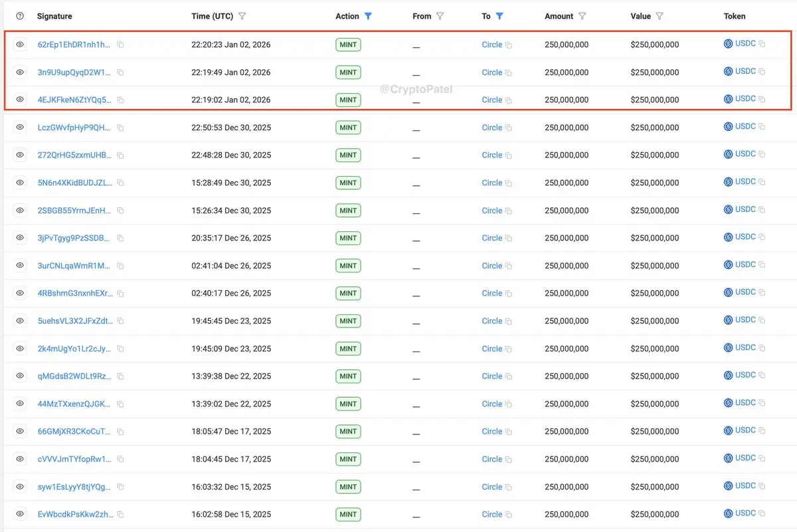The width and height of the screenshot is (797, 532).
Task: Click MINT badge in 13:39:02 Dec 22 row
Action: [x=348, y=404]
